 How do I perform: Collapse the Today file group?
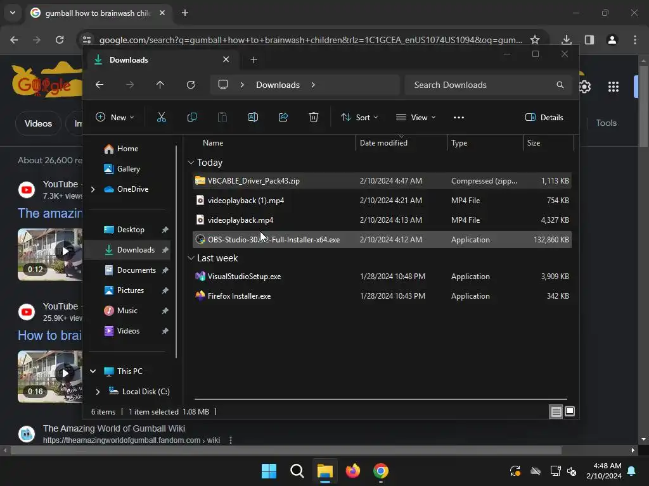[191, 163]
